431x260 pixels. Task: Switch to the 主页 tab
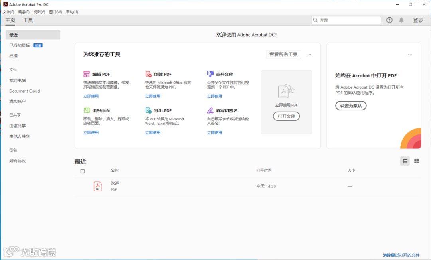tap(10, 20)
